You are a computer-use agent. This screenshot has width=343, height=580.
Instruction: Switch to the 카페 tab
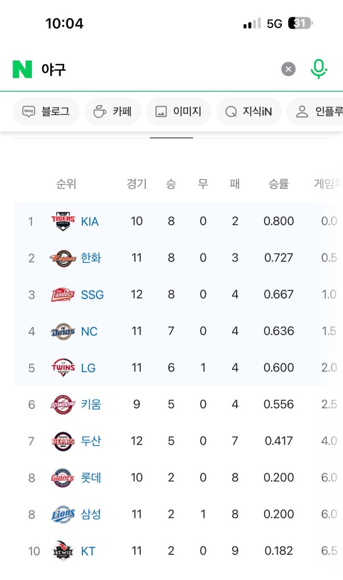click(113, 111)
